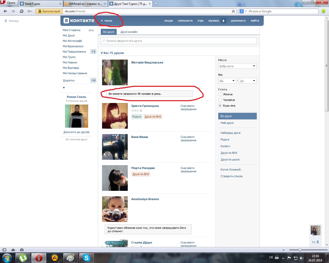Open the Від age dropdown
This screenshot has width=329, height=263.
[227, 81]
